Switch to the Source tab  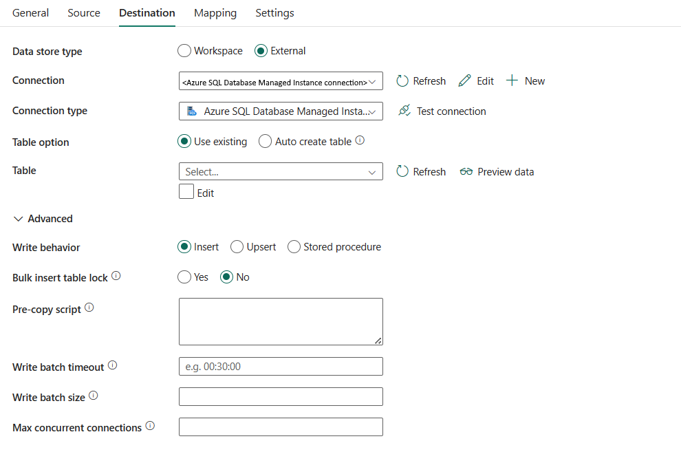[x=84, y=13]
